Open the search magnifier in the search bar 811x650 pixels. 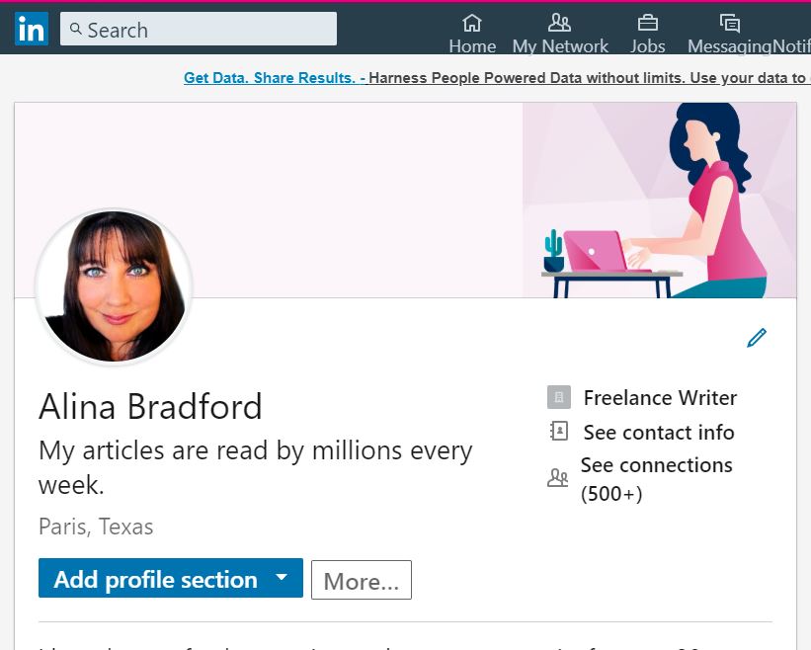pos(77,29)
